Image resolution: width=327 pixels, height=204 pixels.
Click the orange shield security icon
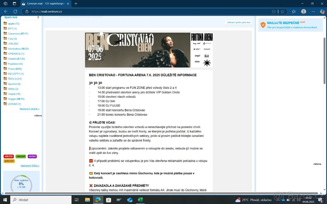click(263, 25)
